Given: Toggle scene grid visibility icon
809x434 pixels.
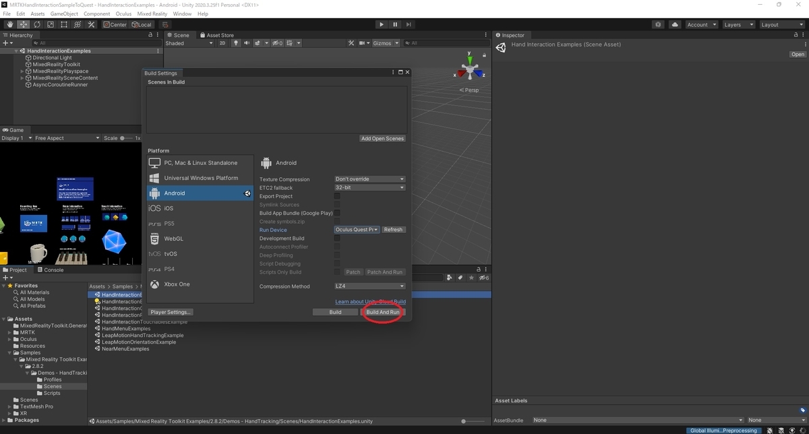Looking at the screenshot, I should [291, 43].
